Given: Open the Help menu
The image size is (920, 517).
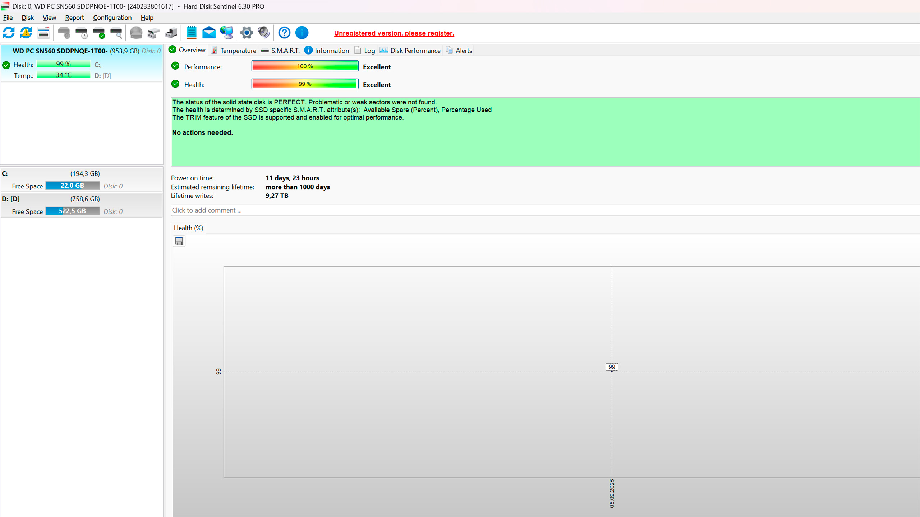Looking at the screenshot, I should tap(147, 18).
